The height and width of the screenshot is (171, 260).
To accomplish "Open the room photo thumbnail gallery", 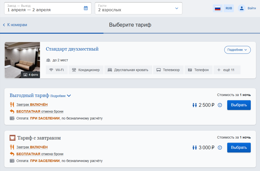I will click(x=22, y=60).
